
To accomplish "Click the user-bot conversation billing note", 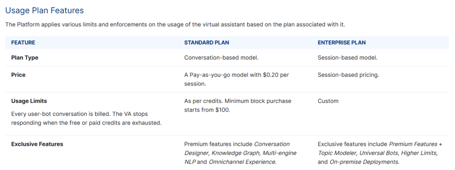I will tap(86, 118).
